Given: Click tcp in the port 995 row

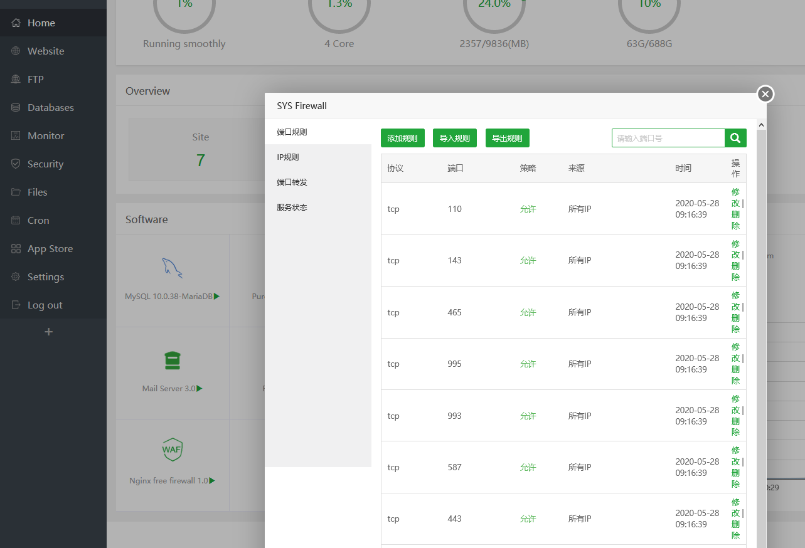Looking at the screenshot, I should pos(393,364).
